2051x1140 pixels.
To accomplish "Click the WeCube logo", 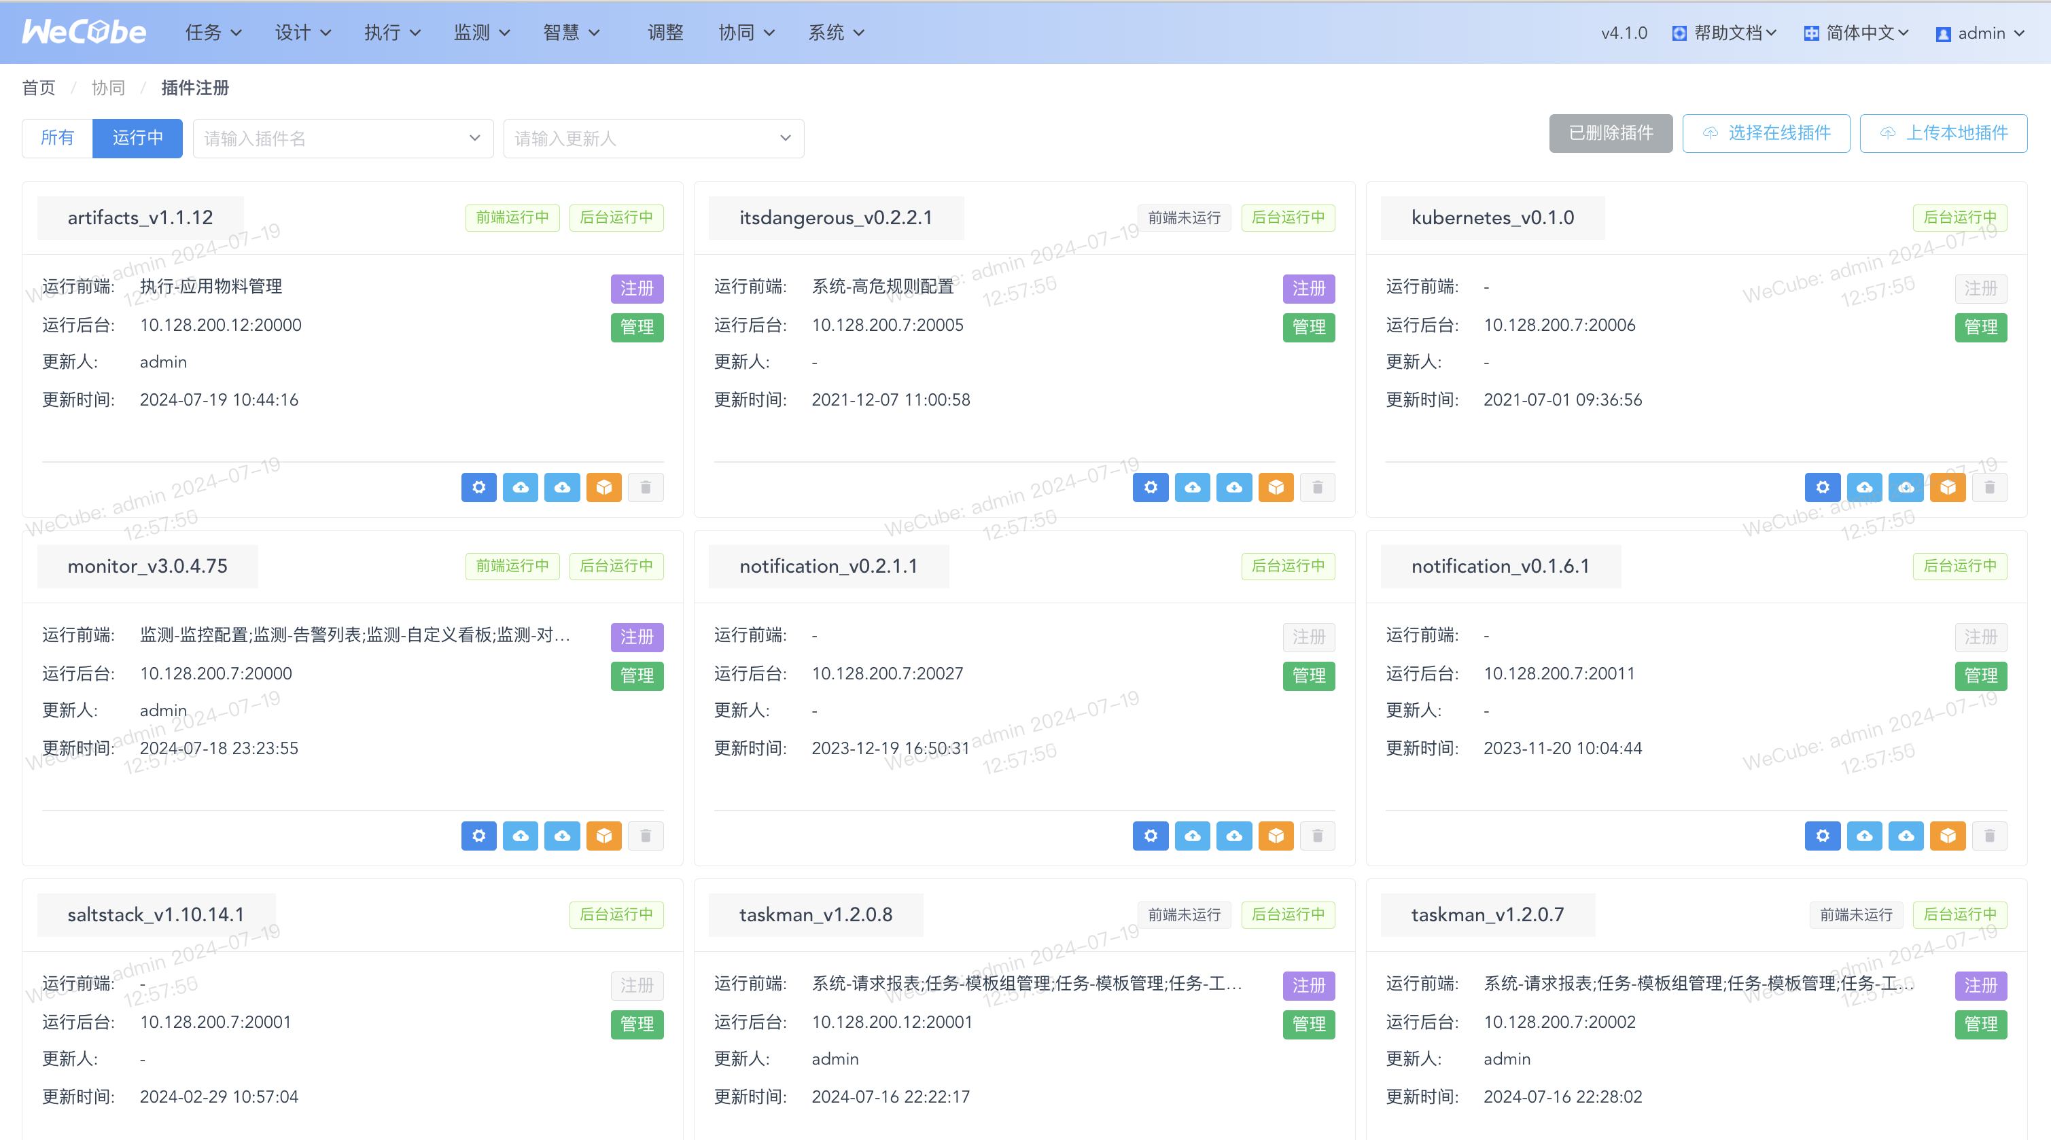I will (x=84, y=32).
